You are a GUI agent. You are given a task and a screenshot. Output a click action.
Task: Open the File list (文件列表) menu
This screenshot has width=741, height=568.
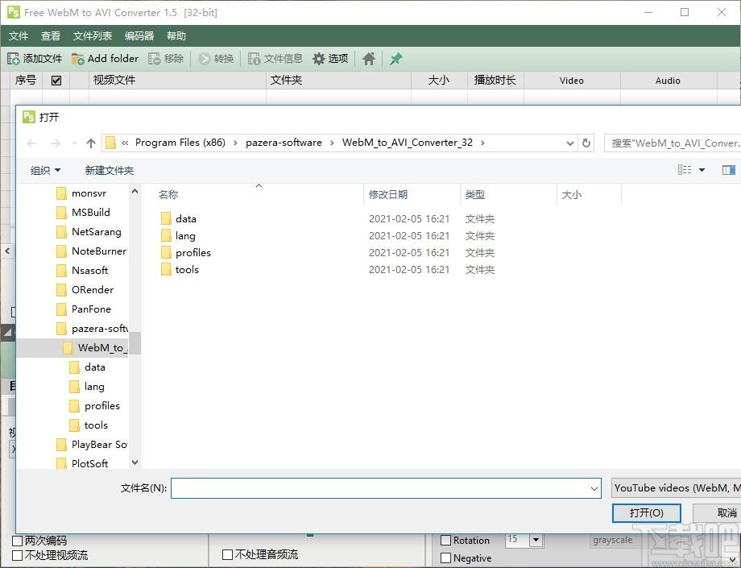tap(93, 36)
